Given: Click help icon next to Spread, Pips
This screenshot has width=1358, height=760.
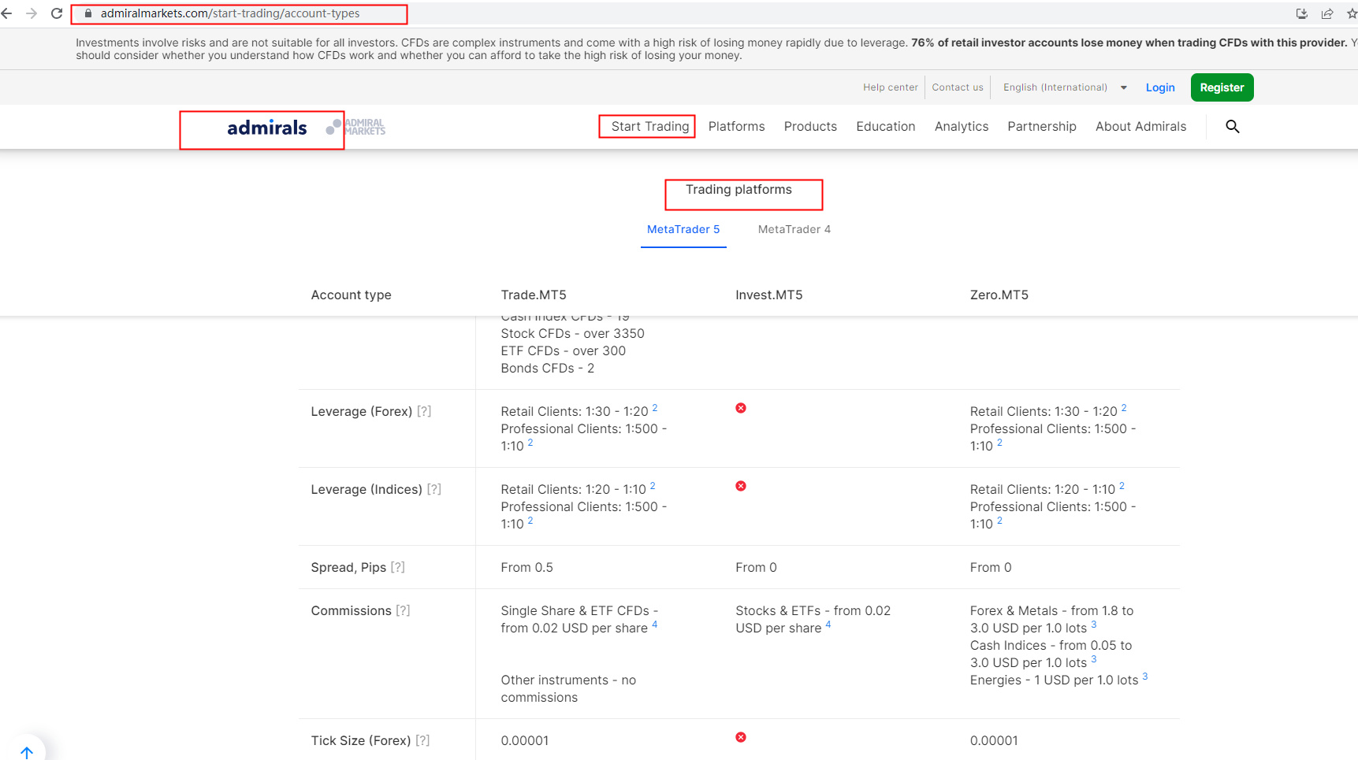Looking at the screenshot, I should [x=398, y=567].
